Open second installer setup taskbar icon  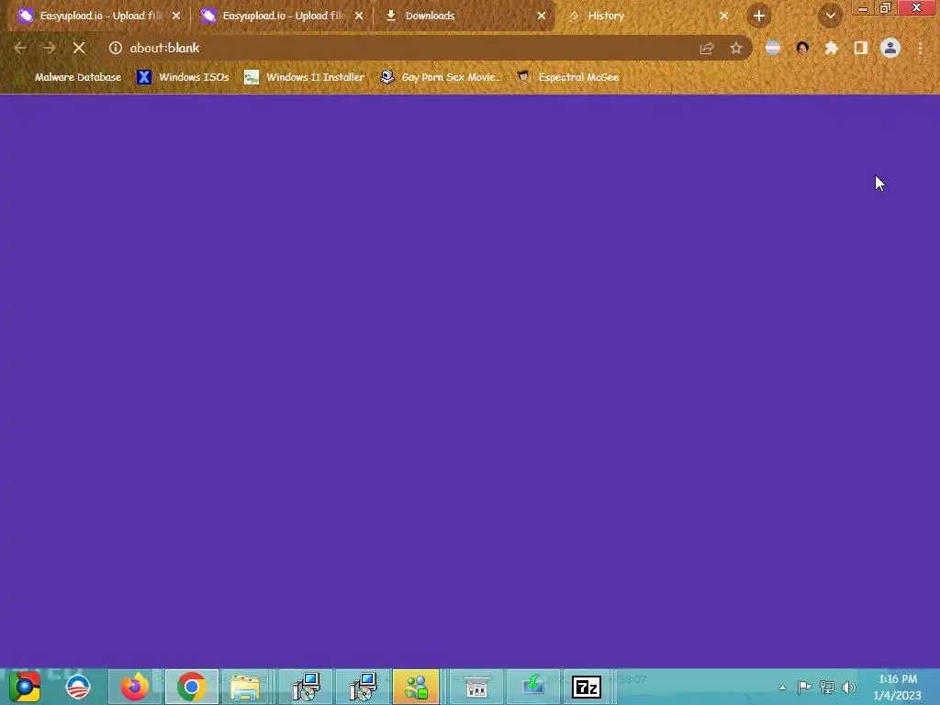coord(363,687)
